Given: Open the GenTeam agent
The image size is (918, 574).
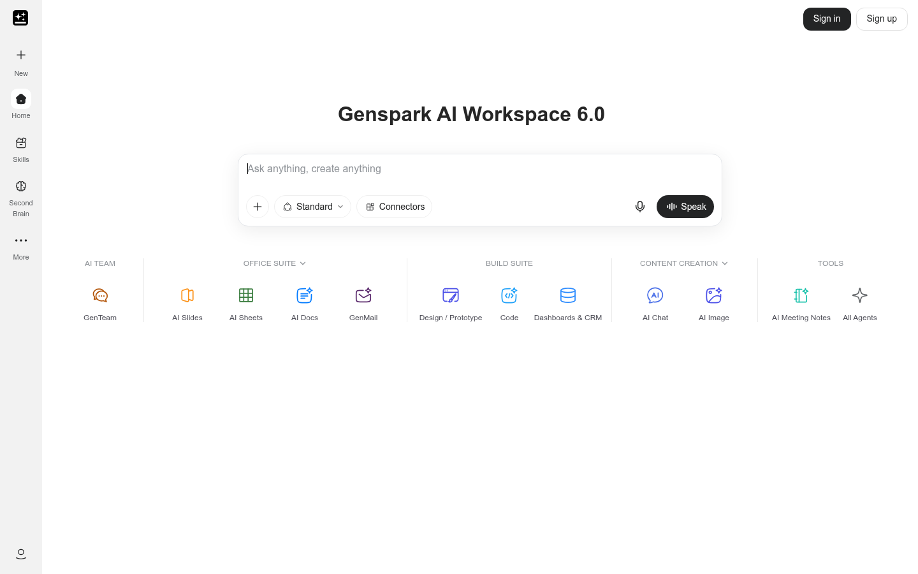Looking at the screenshot, I should pos(100,304).
